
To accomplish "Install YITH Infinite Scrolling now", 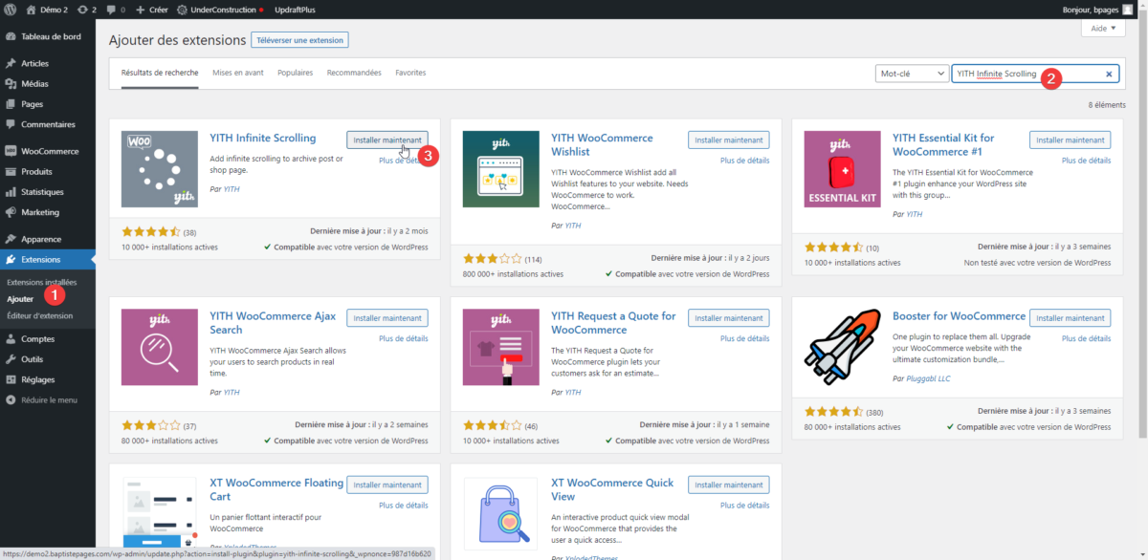I will (x=387, y=140).
